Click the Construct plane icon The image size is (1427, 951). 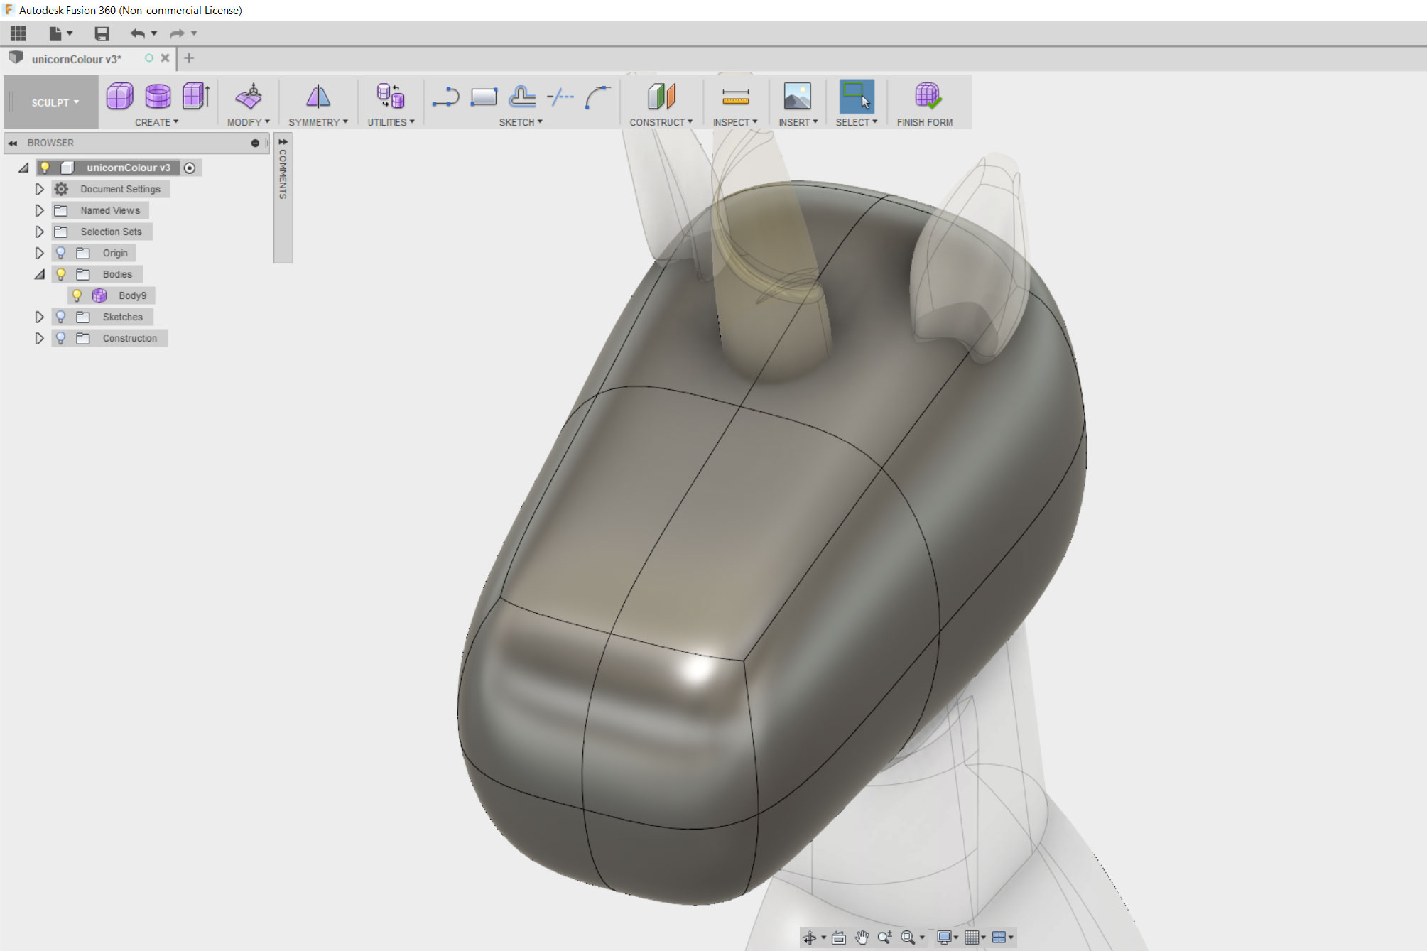point(661,96)
